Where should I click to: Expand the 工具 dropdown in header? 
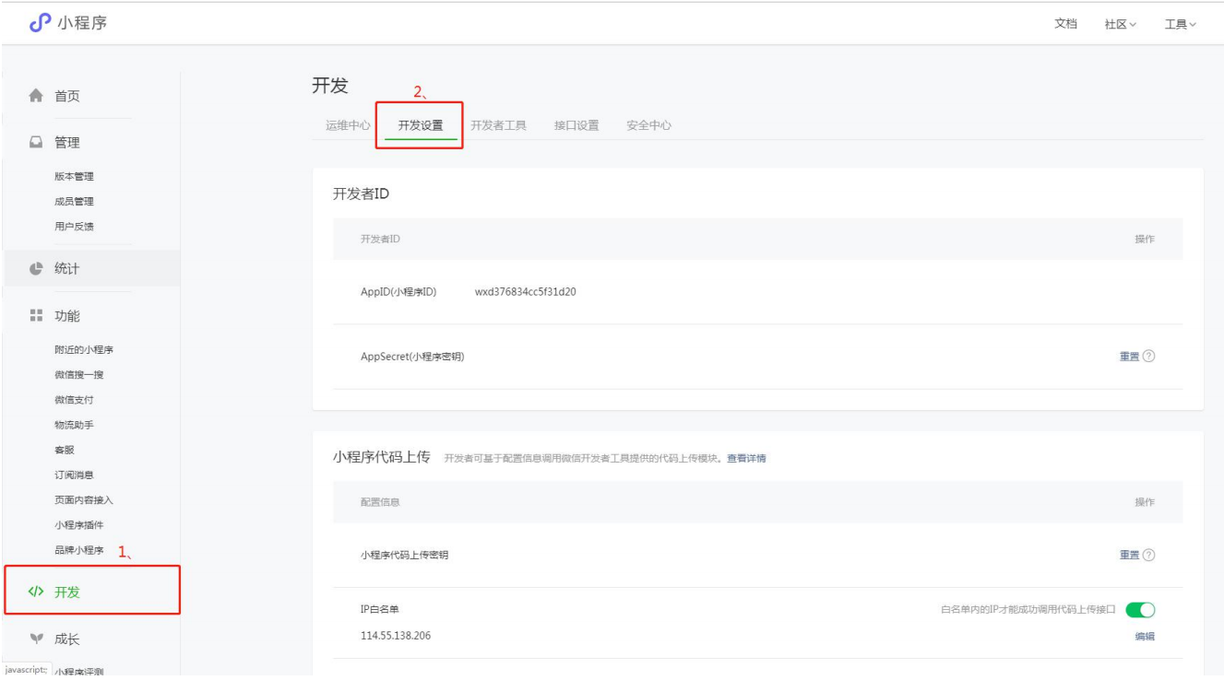[x=1181, y=24]
